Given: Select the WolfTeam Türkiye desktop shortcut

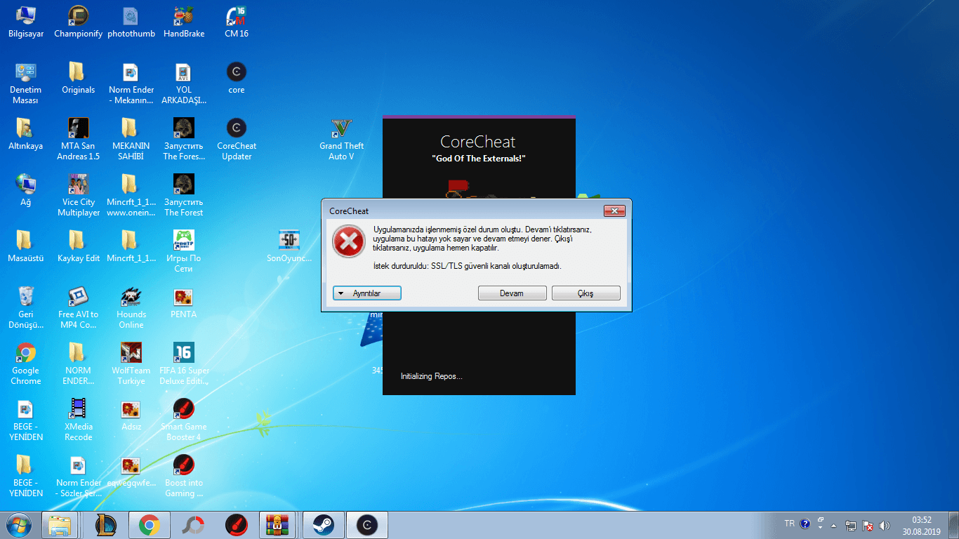Looking at the screenshot, I should (131, 364).
